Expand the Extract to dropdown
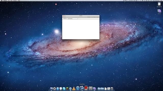This screenshot has width=163, height=91. point(73,18)
